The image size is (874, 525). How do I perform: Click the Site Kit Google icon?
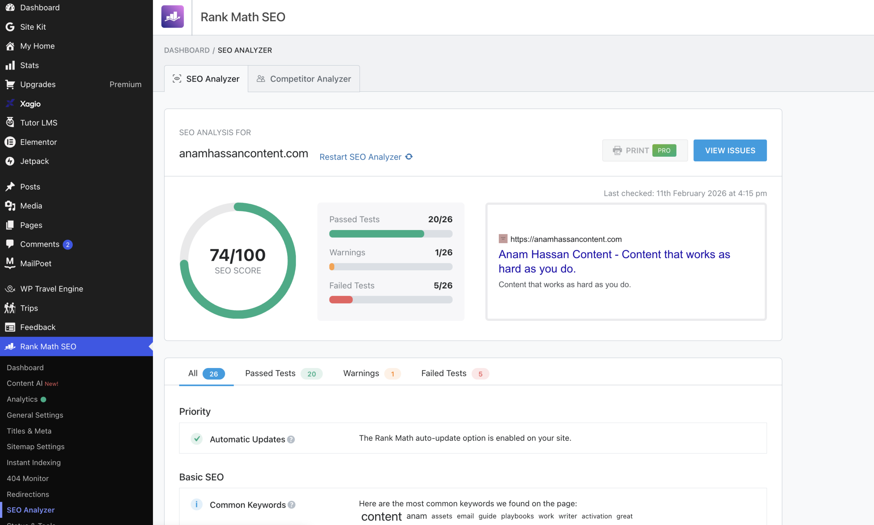[x=10, y=27]
